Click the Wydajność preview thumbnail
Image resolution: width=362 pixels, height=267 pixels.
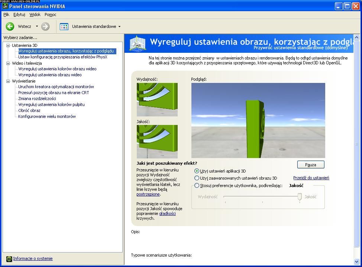157,100
